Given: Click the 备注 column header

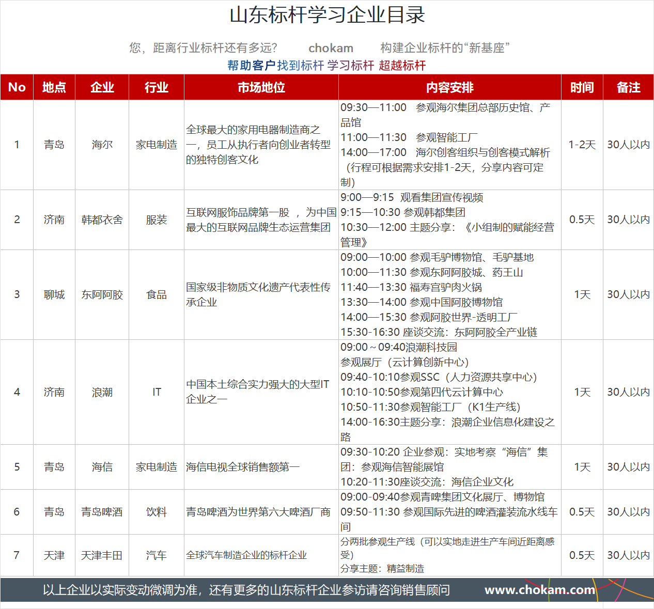Looking at the screenshot, I should 628,87.
